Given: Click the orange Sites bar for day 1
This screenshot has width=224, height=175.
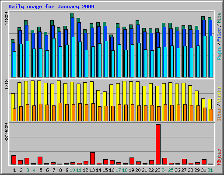Looking at the screenshot, I should (x=14, y=115).
